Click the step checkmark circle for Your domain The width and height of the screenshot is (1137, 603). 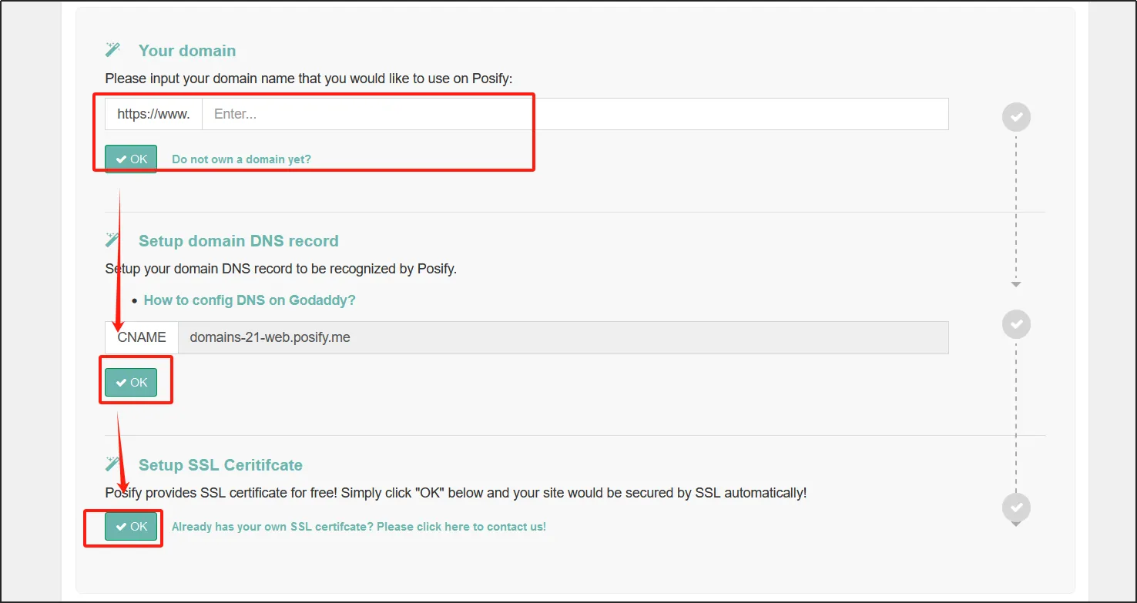point(1016,117)
